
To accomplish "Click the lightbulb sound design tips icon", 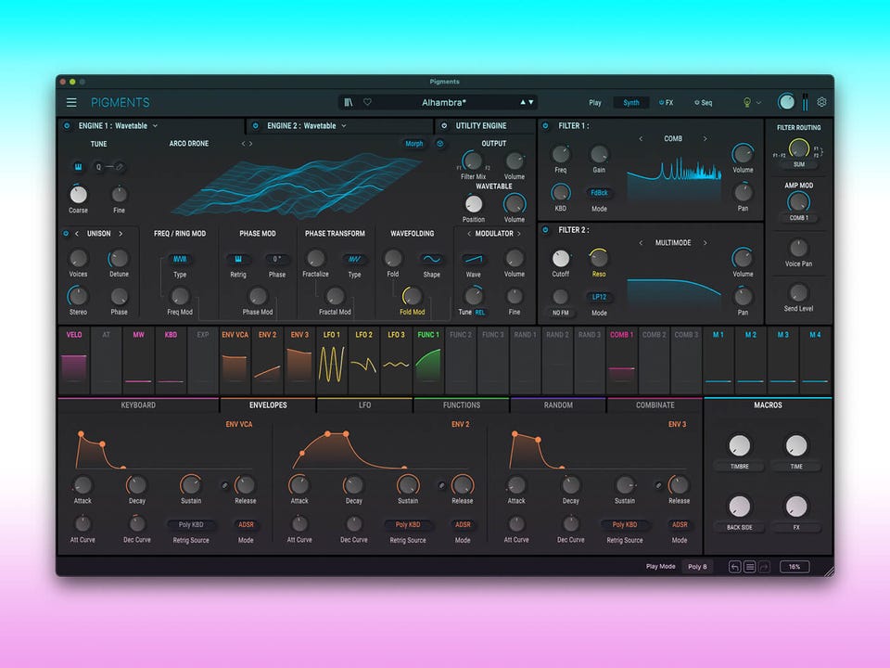I will (x=747, y=102).
